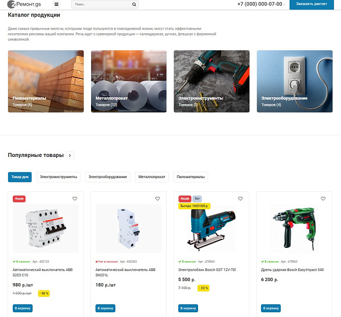Switch to the Металлопрокат tab
The height and width of the screenshot is (317, 341).
(x=151, y=177)
